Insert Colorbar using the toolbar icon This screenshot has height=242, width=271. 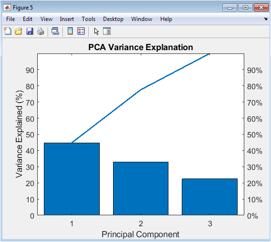tap(70, 32)
